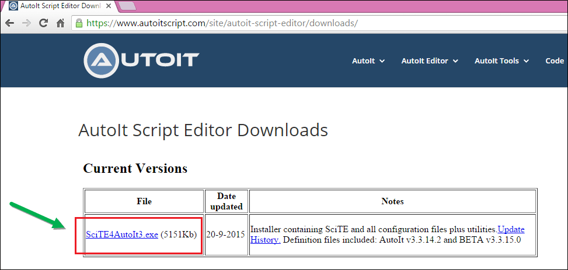
Task: Select the AutoIt Script Editor Downloads tab
Action: click(58, 6)
